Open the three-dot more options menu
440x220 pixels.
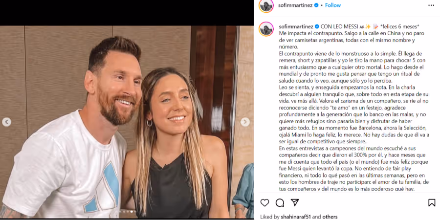pyautogui.click(x=431, y=5)
